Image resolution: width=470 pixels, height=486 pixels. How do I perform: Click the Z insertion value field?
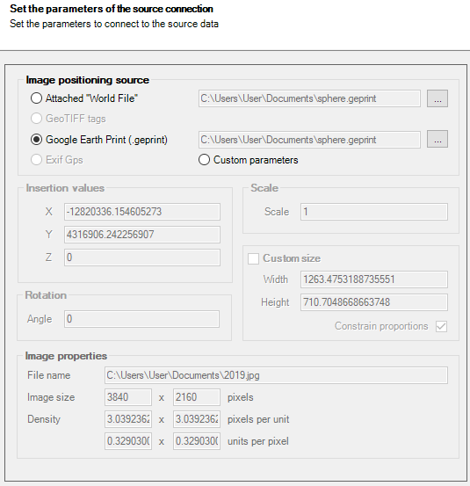(142, 258)
